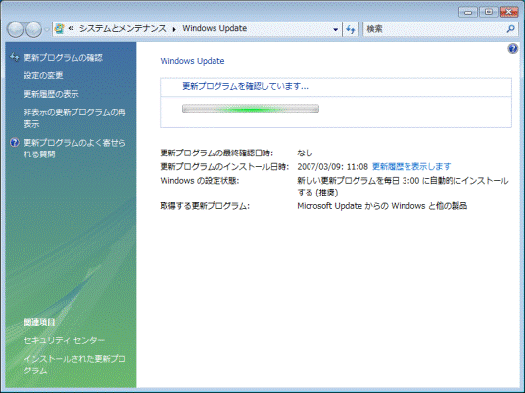Open help with the blue question mark icon

[x=512, y=49]
